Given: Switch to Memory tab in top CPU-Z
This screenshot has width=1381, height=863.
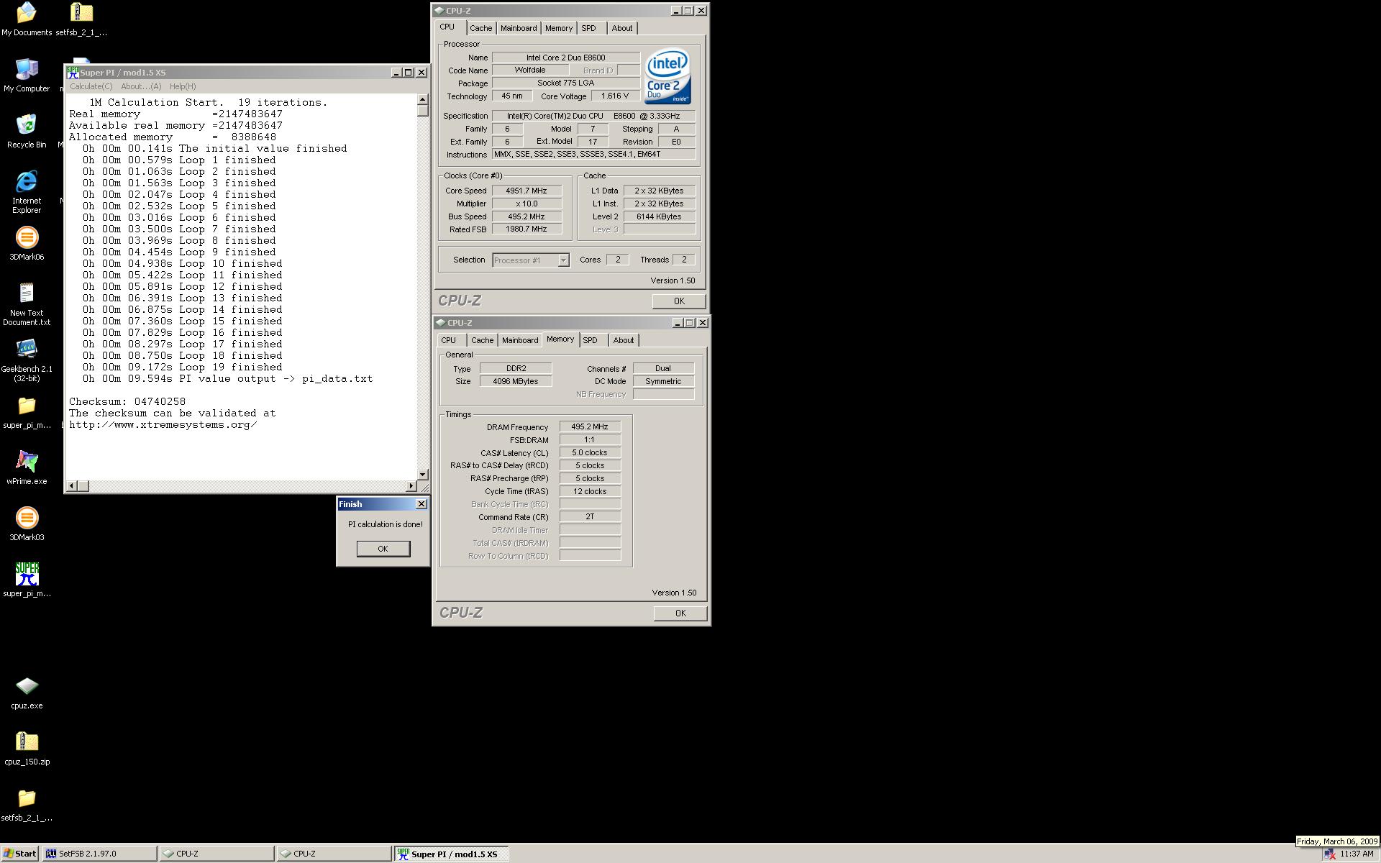Looking at the screenshot, I should coord(559,28).
